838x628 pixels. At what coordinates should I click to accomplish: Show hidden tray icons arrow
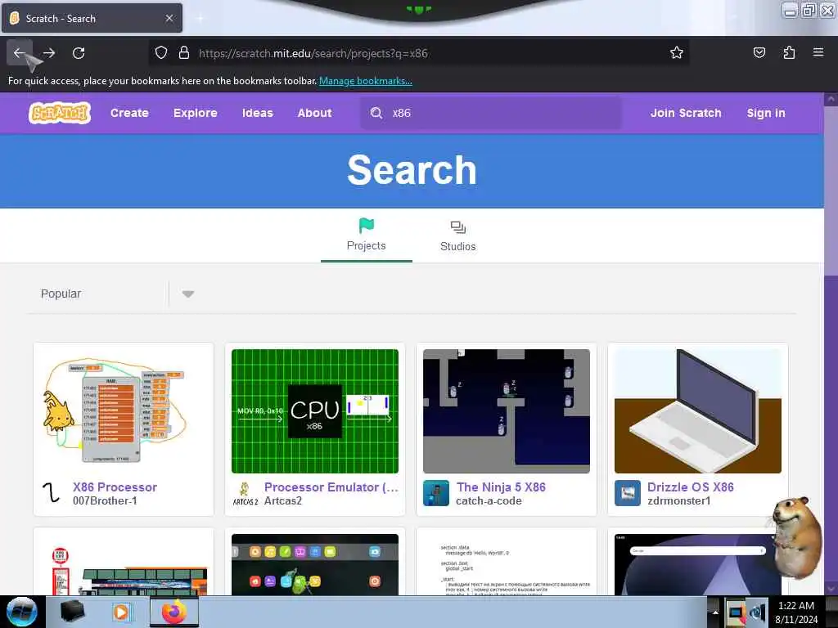pyautogui.click(x=715, y=612)
